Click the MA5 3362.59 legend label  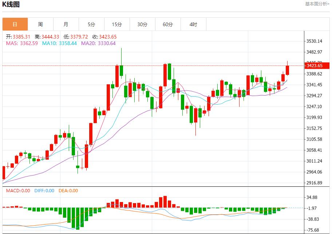tap(22, 43)
